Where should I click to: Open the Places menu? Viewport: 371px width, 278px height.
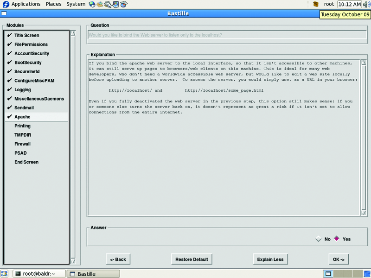[x=53, y=4]
